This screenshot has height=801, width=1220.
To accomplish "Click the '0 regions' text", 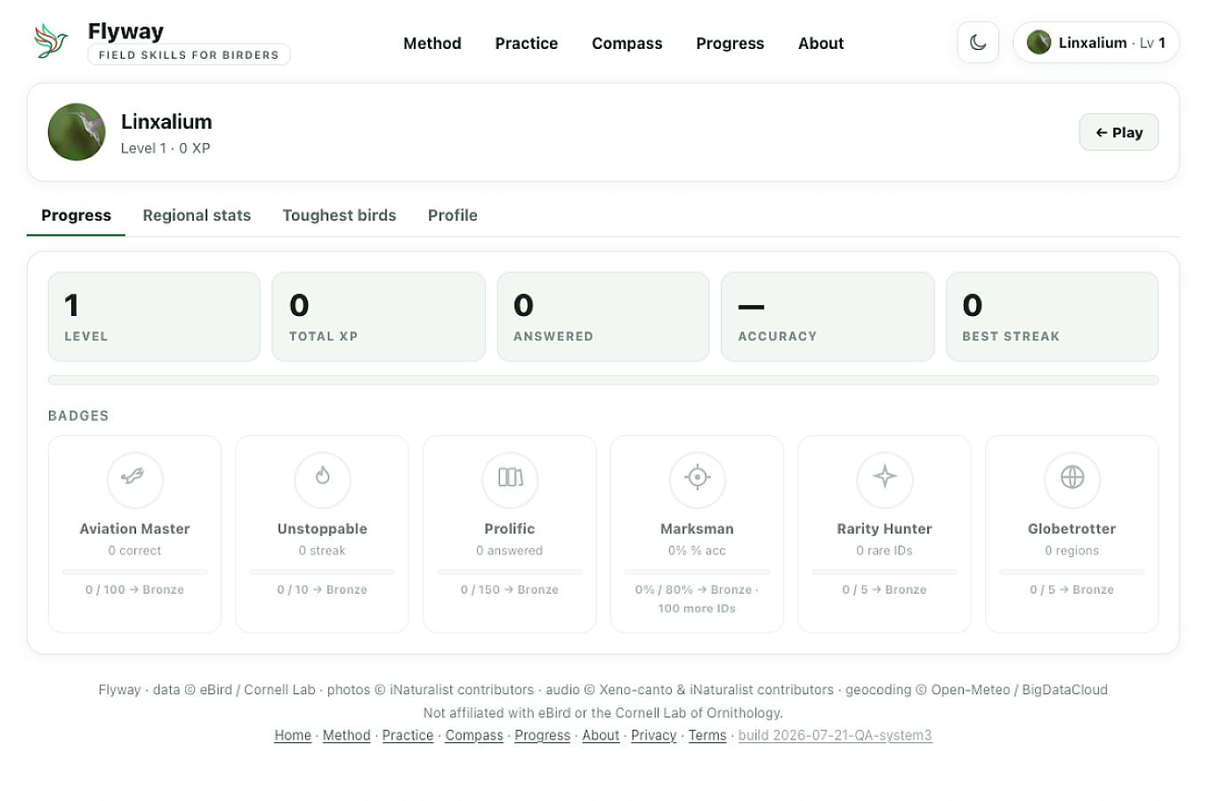I will tap(1072, 551).
